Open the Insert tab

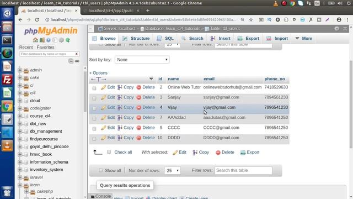click(x=221, y=38)
